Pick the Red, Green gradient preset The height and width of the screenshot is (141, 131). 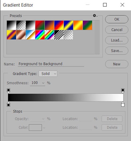40,25
